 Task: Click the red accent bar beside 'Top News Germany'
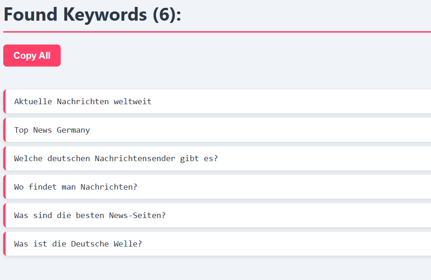click(5, 130)
